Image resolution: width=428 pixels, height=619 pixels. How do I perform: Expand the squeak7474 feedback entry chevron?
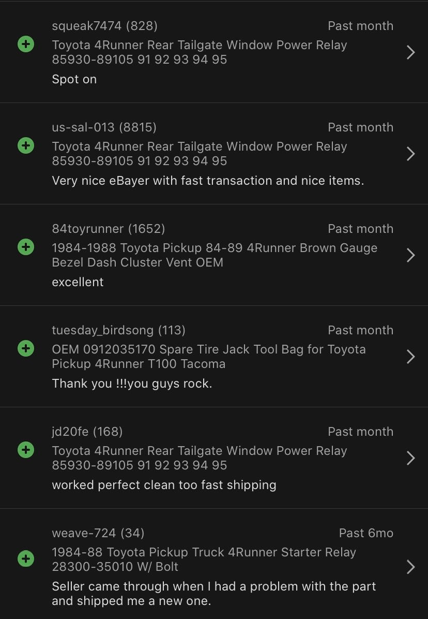410,52
